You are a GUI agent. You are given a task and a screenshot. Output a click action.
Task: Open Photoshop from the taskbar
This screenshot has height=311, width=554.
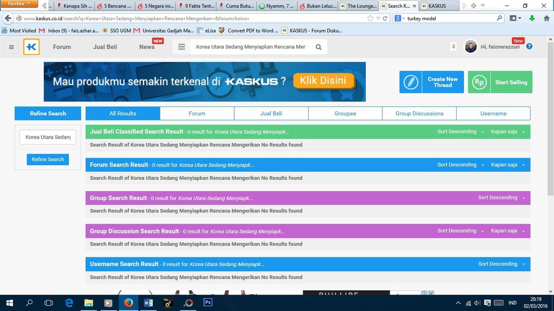click(208, 303)
